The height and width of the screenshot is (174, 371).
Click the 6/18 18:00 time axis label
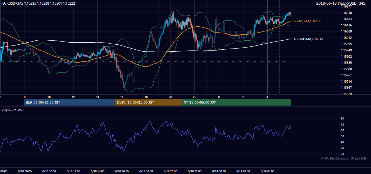click(x=146, y=171)
